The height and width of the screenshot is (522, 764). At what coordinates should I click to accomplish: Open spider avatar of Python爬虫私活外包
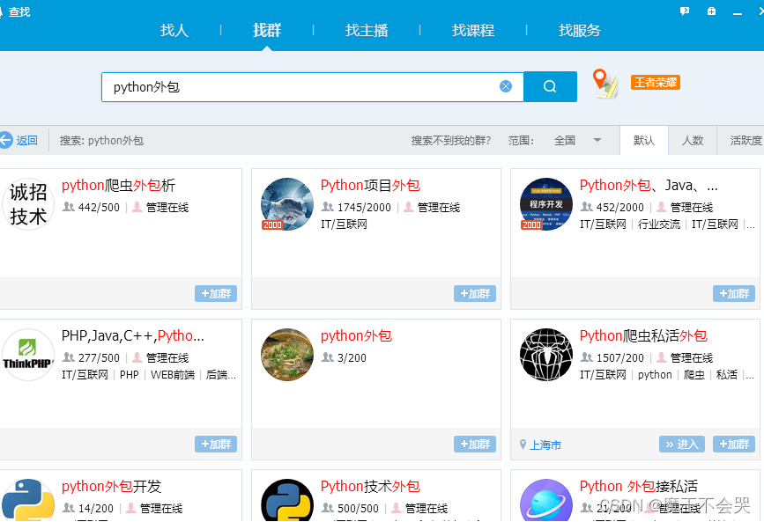tap(546, 355)
